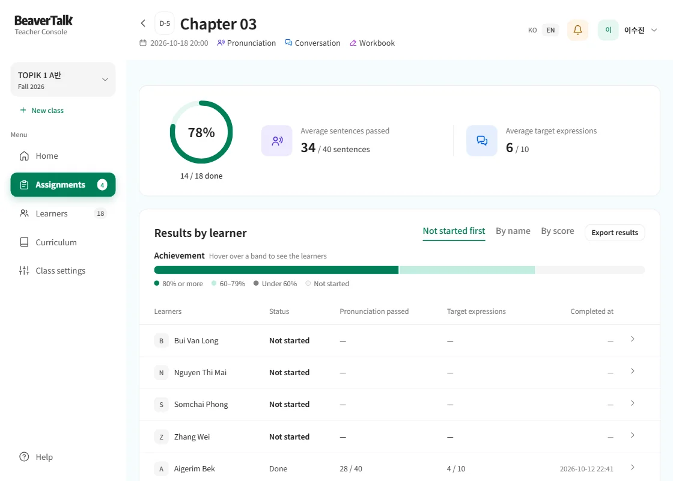The image size is (673, 481).
Task: Switch language to KO
Action: click(x=532, y=30)
